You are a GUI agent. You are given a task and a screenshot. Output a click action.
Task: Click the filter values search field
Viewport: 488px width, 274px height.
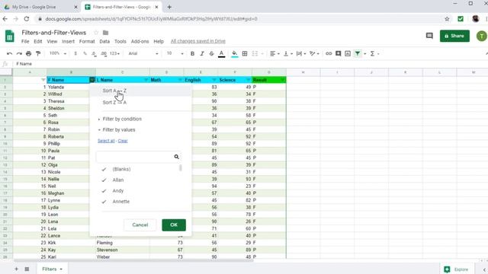(x=139, y=157)
